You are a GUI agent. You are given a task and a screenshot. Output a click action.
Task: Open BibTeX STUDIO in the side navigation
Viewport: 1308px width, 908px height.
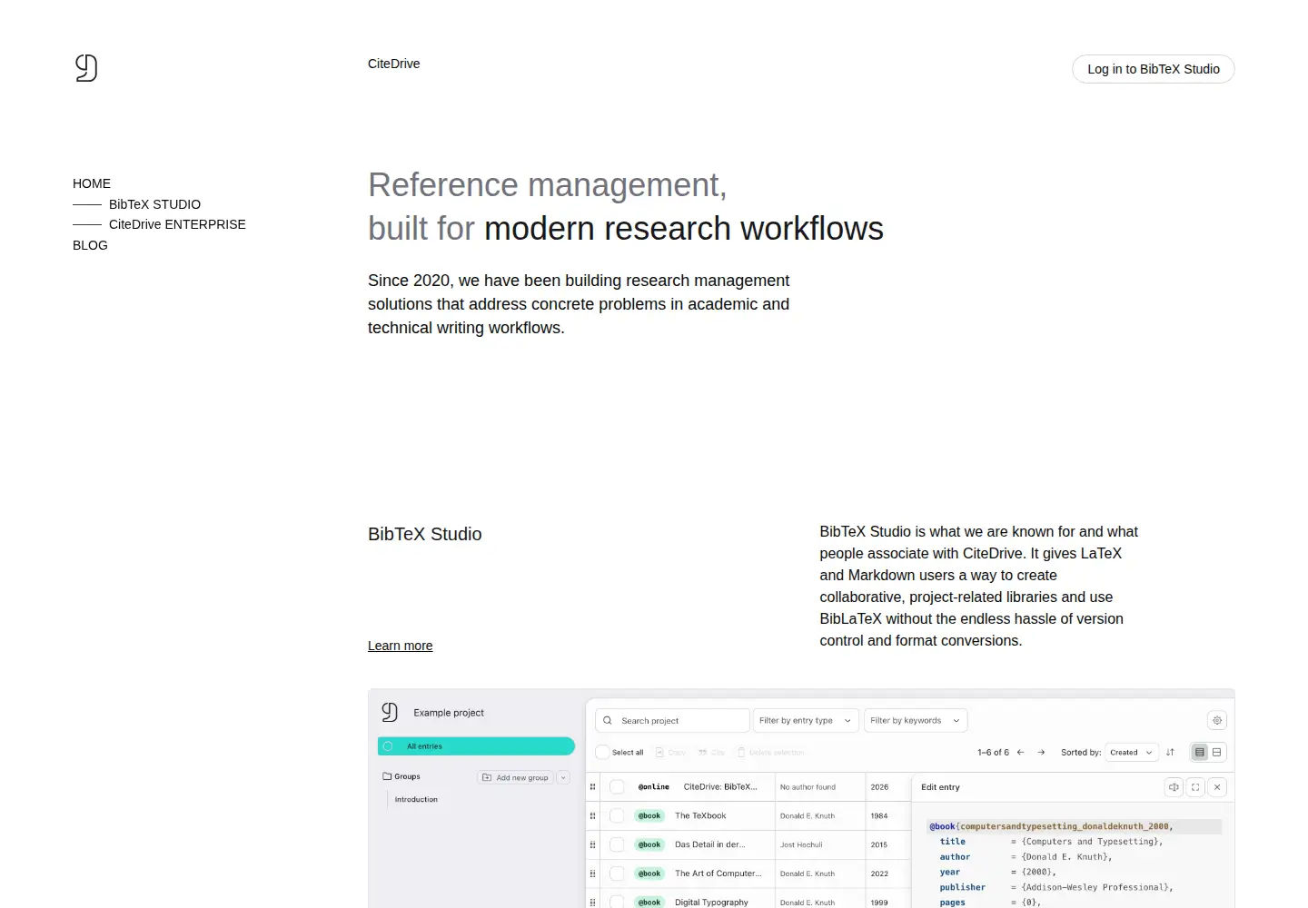(x=154, y=204)
